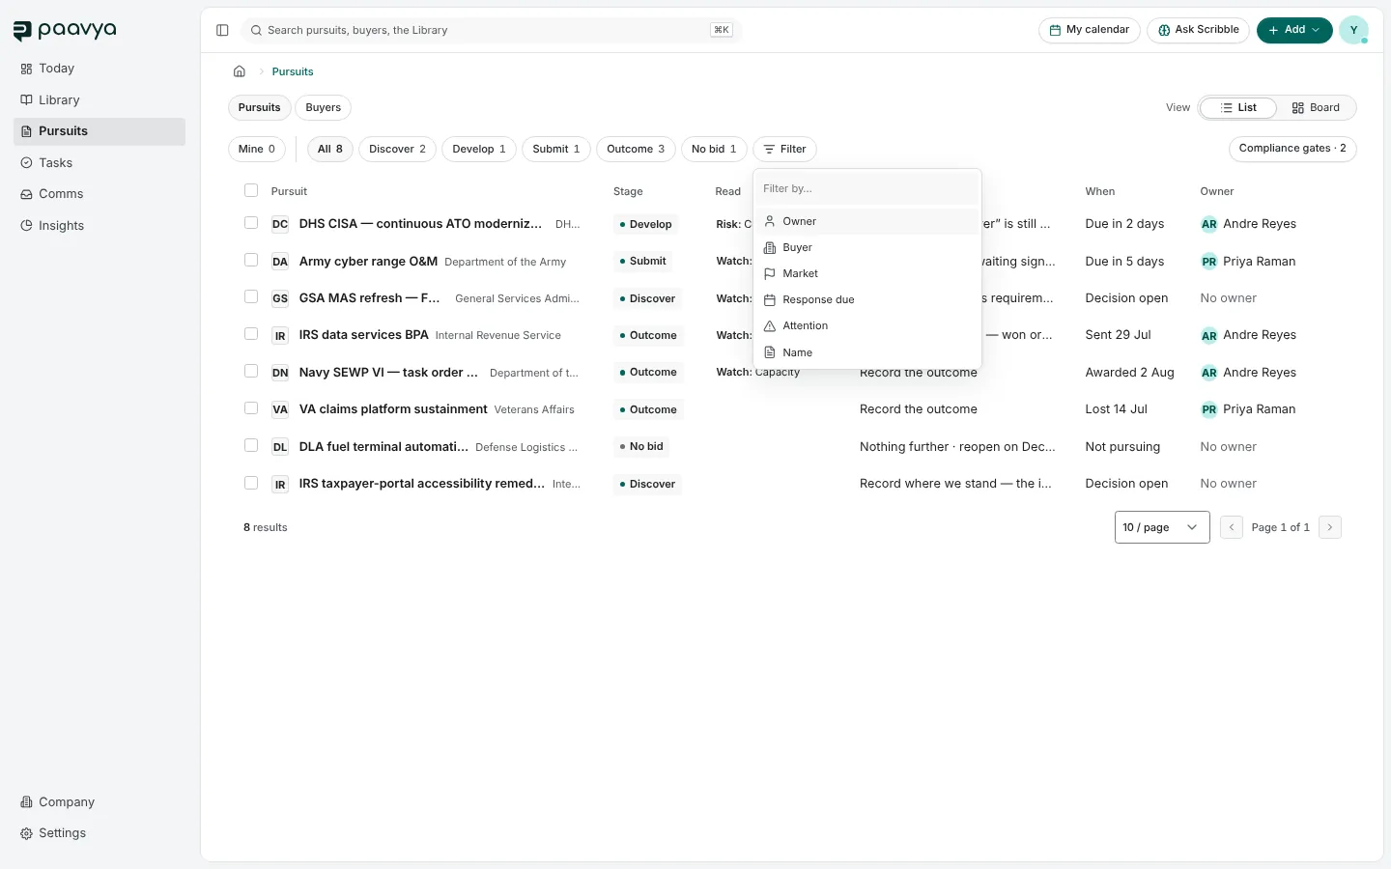
Task: Click the PR avatar on Army row
Action: pos(1208,262)
